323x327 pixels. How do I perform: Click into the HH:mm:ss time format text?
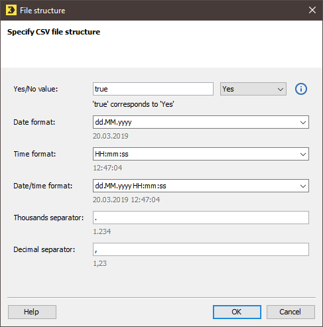111,154
